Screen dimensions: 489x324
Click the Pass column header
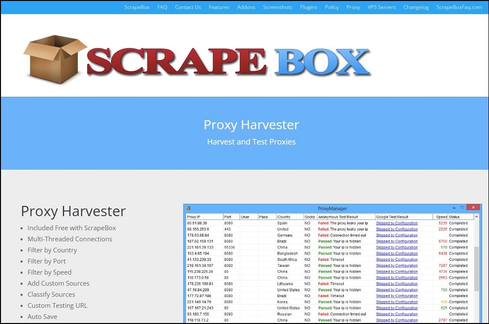click(x=267, y=217)
